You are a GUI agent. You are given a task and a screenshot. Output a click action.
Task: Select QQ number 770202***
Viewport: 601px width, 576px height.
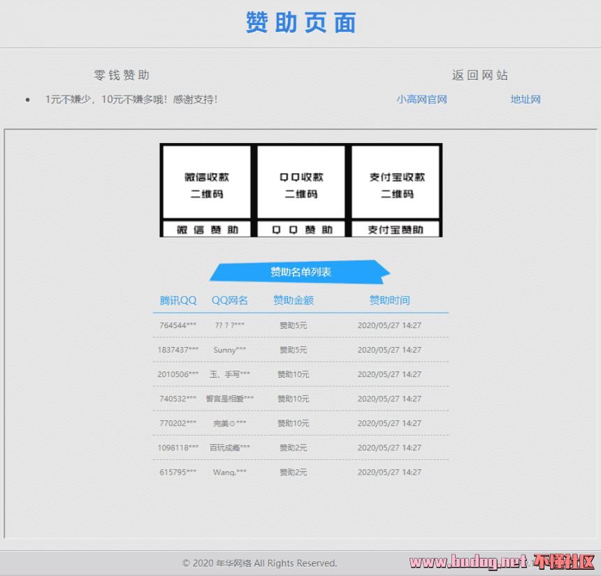point(178,424)
